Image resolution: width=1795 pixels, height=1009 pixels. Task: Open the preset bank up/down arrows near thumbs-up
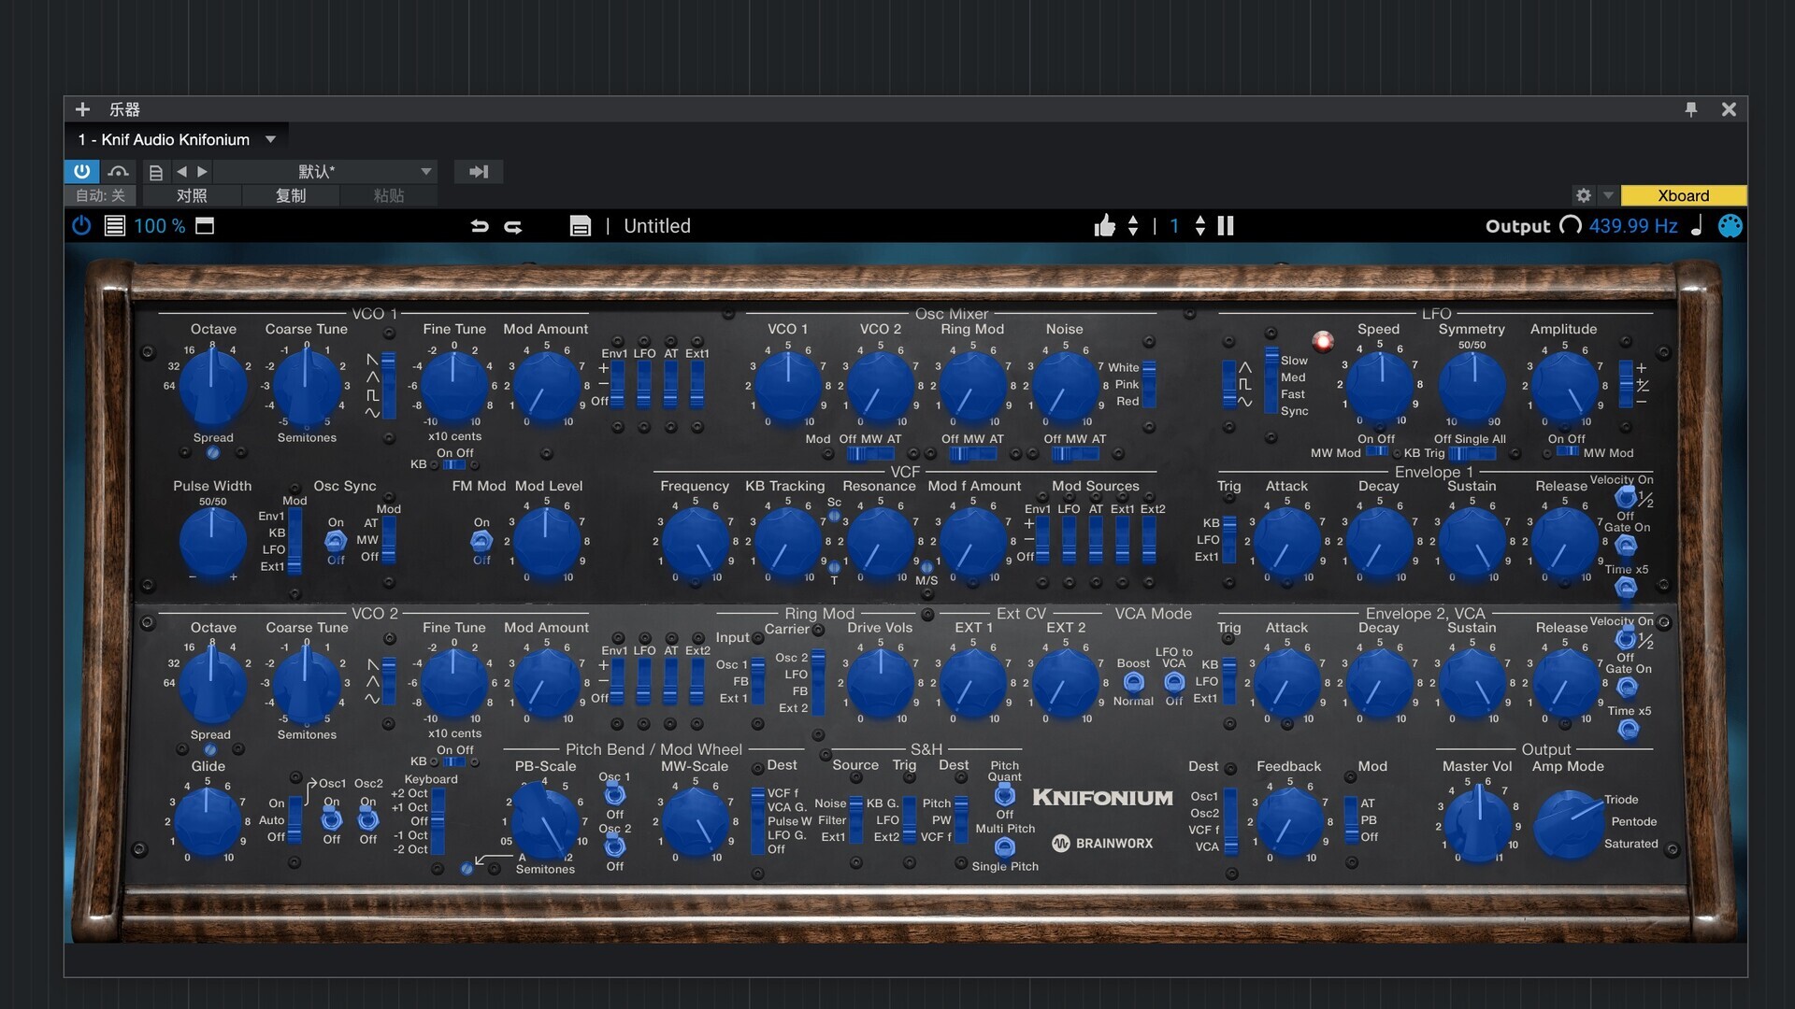pos(1133,226)
